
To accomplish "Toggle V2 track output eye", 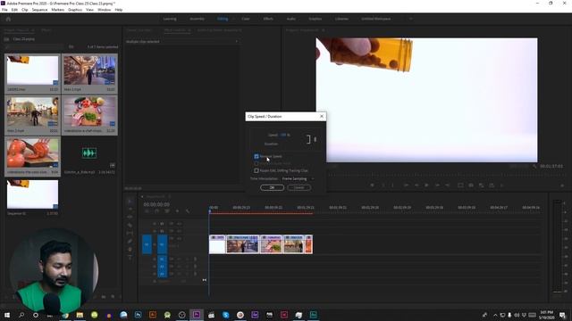I will pos(179,231).
